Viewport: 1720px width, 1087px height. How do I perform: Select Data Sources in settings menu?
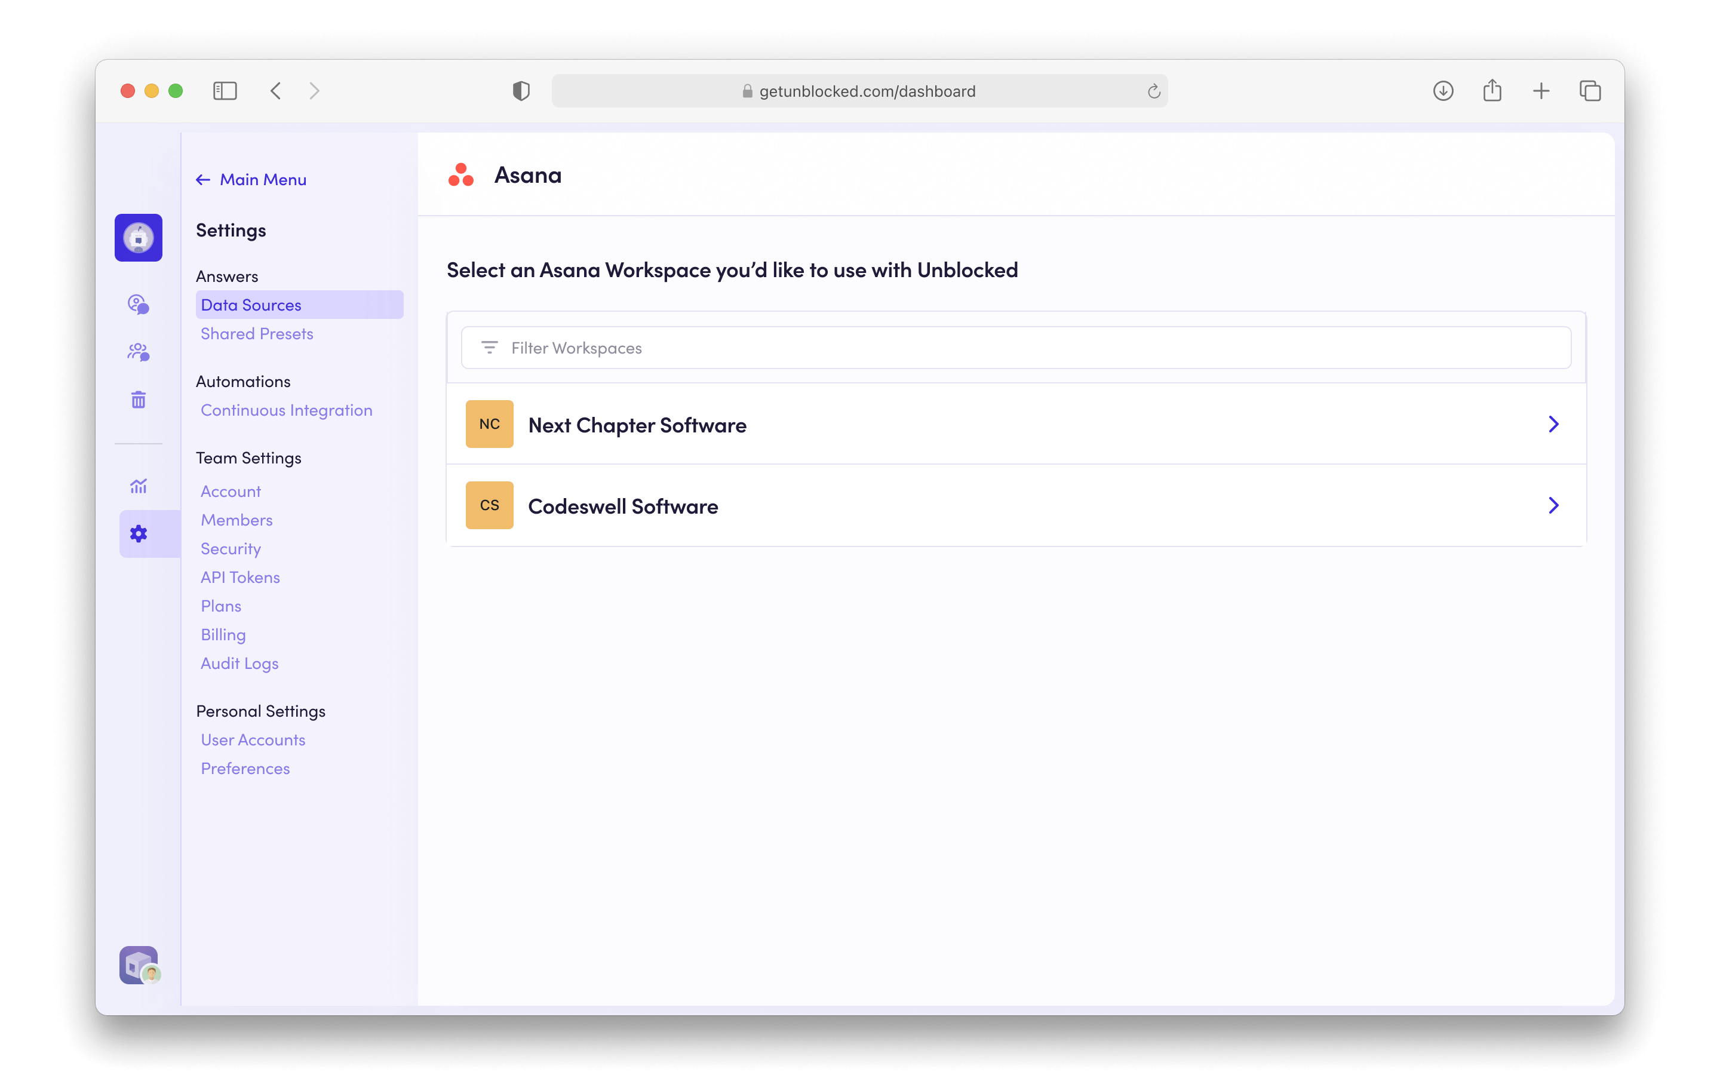(251, 305)
